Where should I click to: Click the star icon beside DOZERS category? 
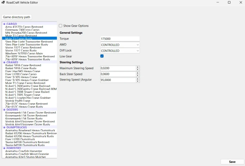(x=4, y=110)
